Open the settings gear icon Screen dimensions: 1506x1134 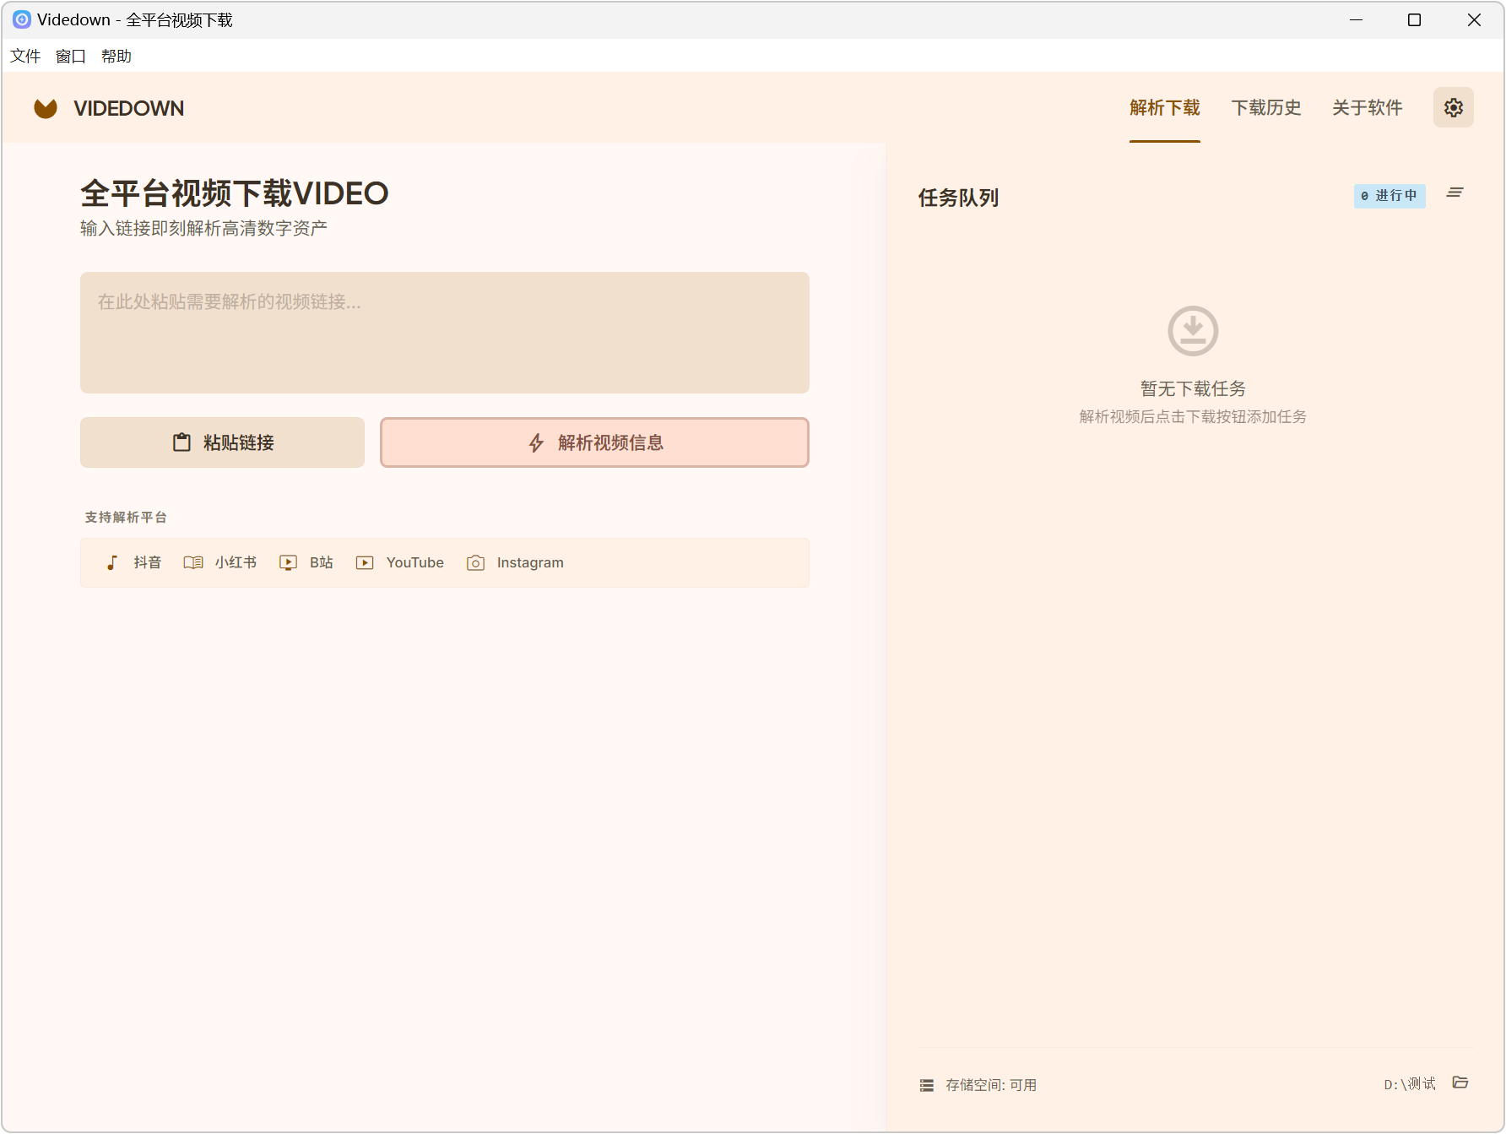pos(1453,107)
